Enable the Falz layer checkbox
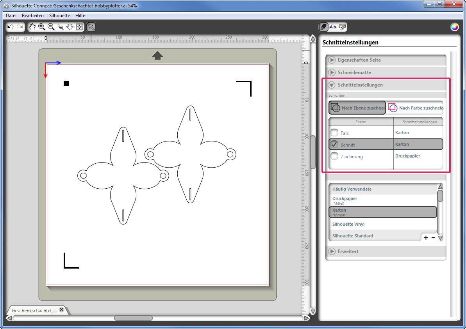This screenshot has height=329, width=466. point(334,133)
